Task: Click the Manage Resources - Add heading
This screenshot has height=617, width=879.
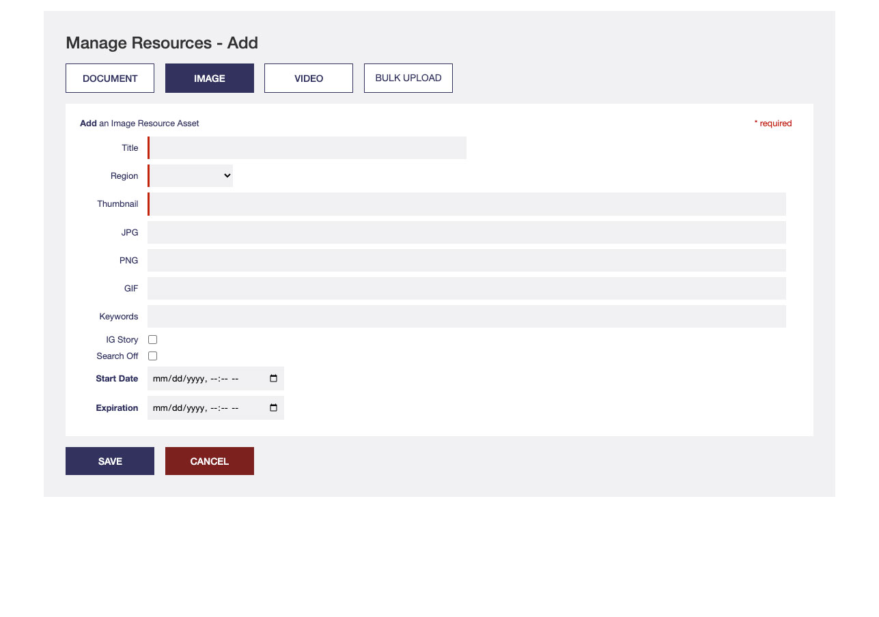Action: coord(162,43)
